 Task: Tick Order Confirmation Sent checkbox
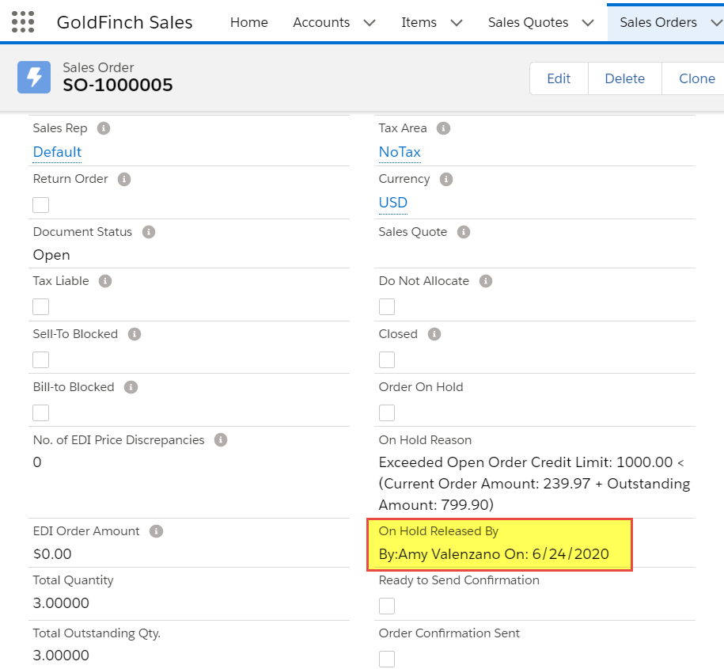pos(387,659)
